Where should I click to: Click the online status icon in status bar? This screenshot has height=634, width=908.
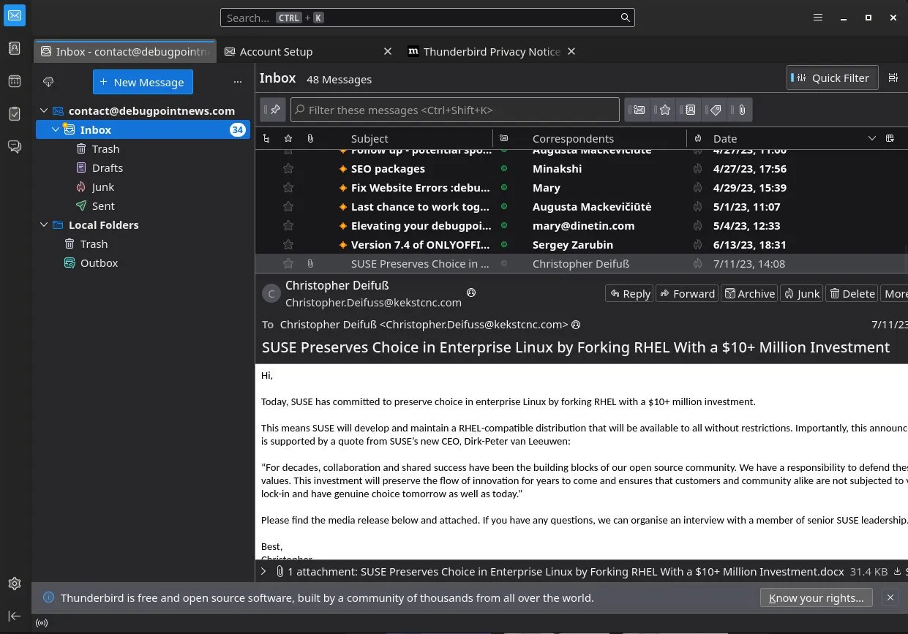point(42,624)
